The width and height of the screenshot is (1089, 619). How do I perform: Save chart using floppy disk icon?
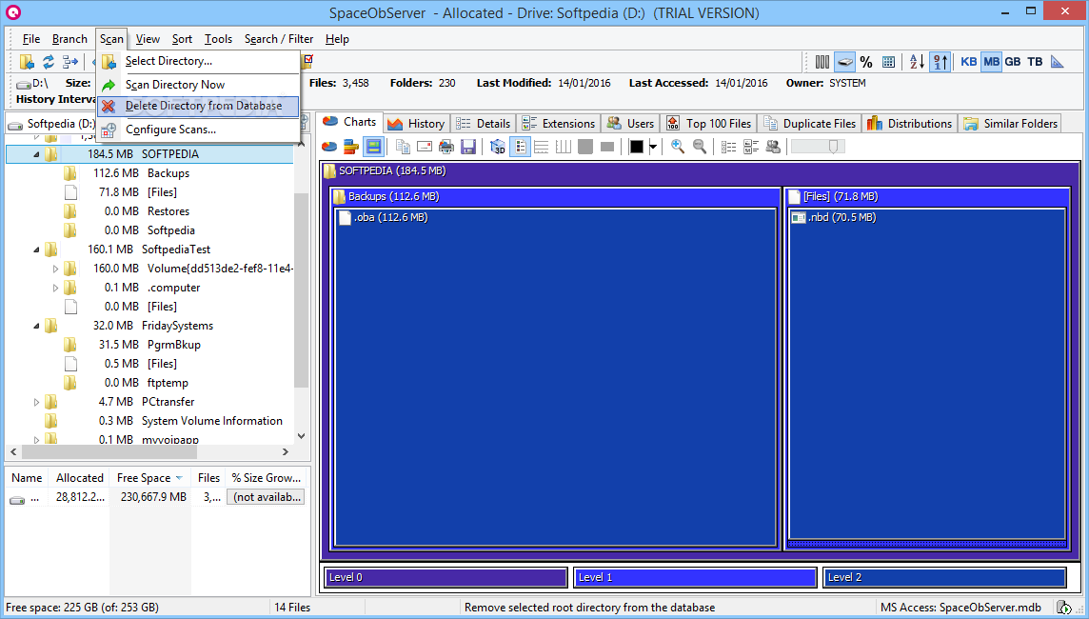pos(468,147)
